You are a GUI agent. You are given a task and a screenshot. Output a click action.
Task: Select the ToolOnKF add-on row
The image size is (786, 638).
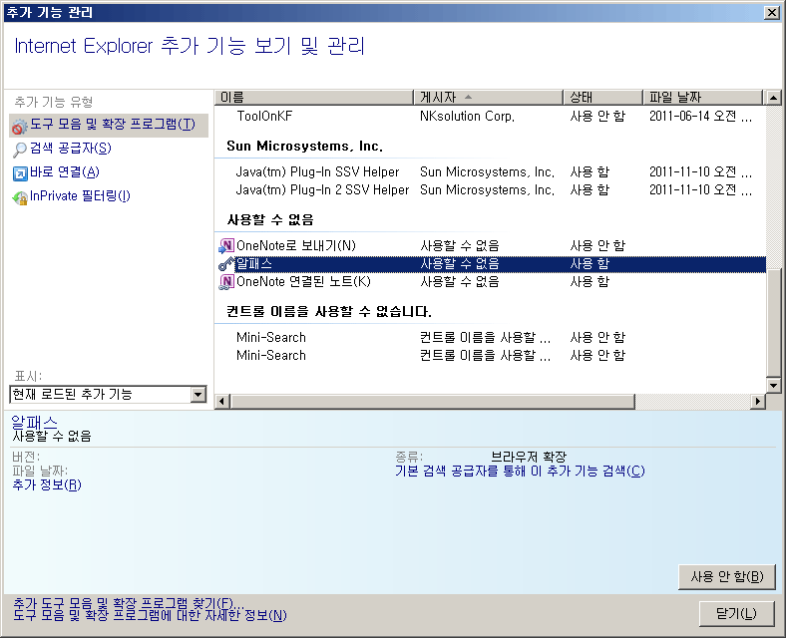click(490, 117)
